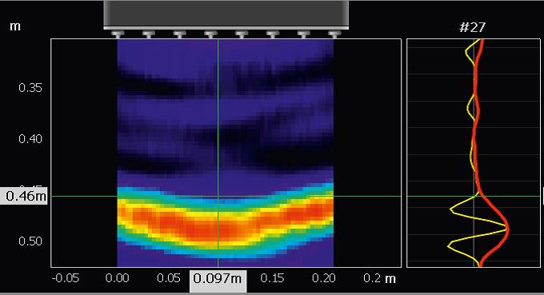Click the gray antenna array body
The image size is (544, 295).
tap(226, 14)
